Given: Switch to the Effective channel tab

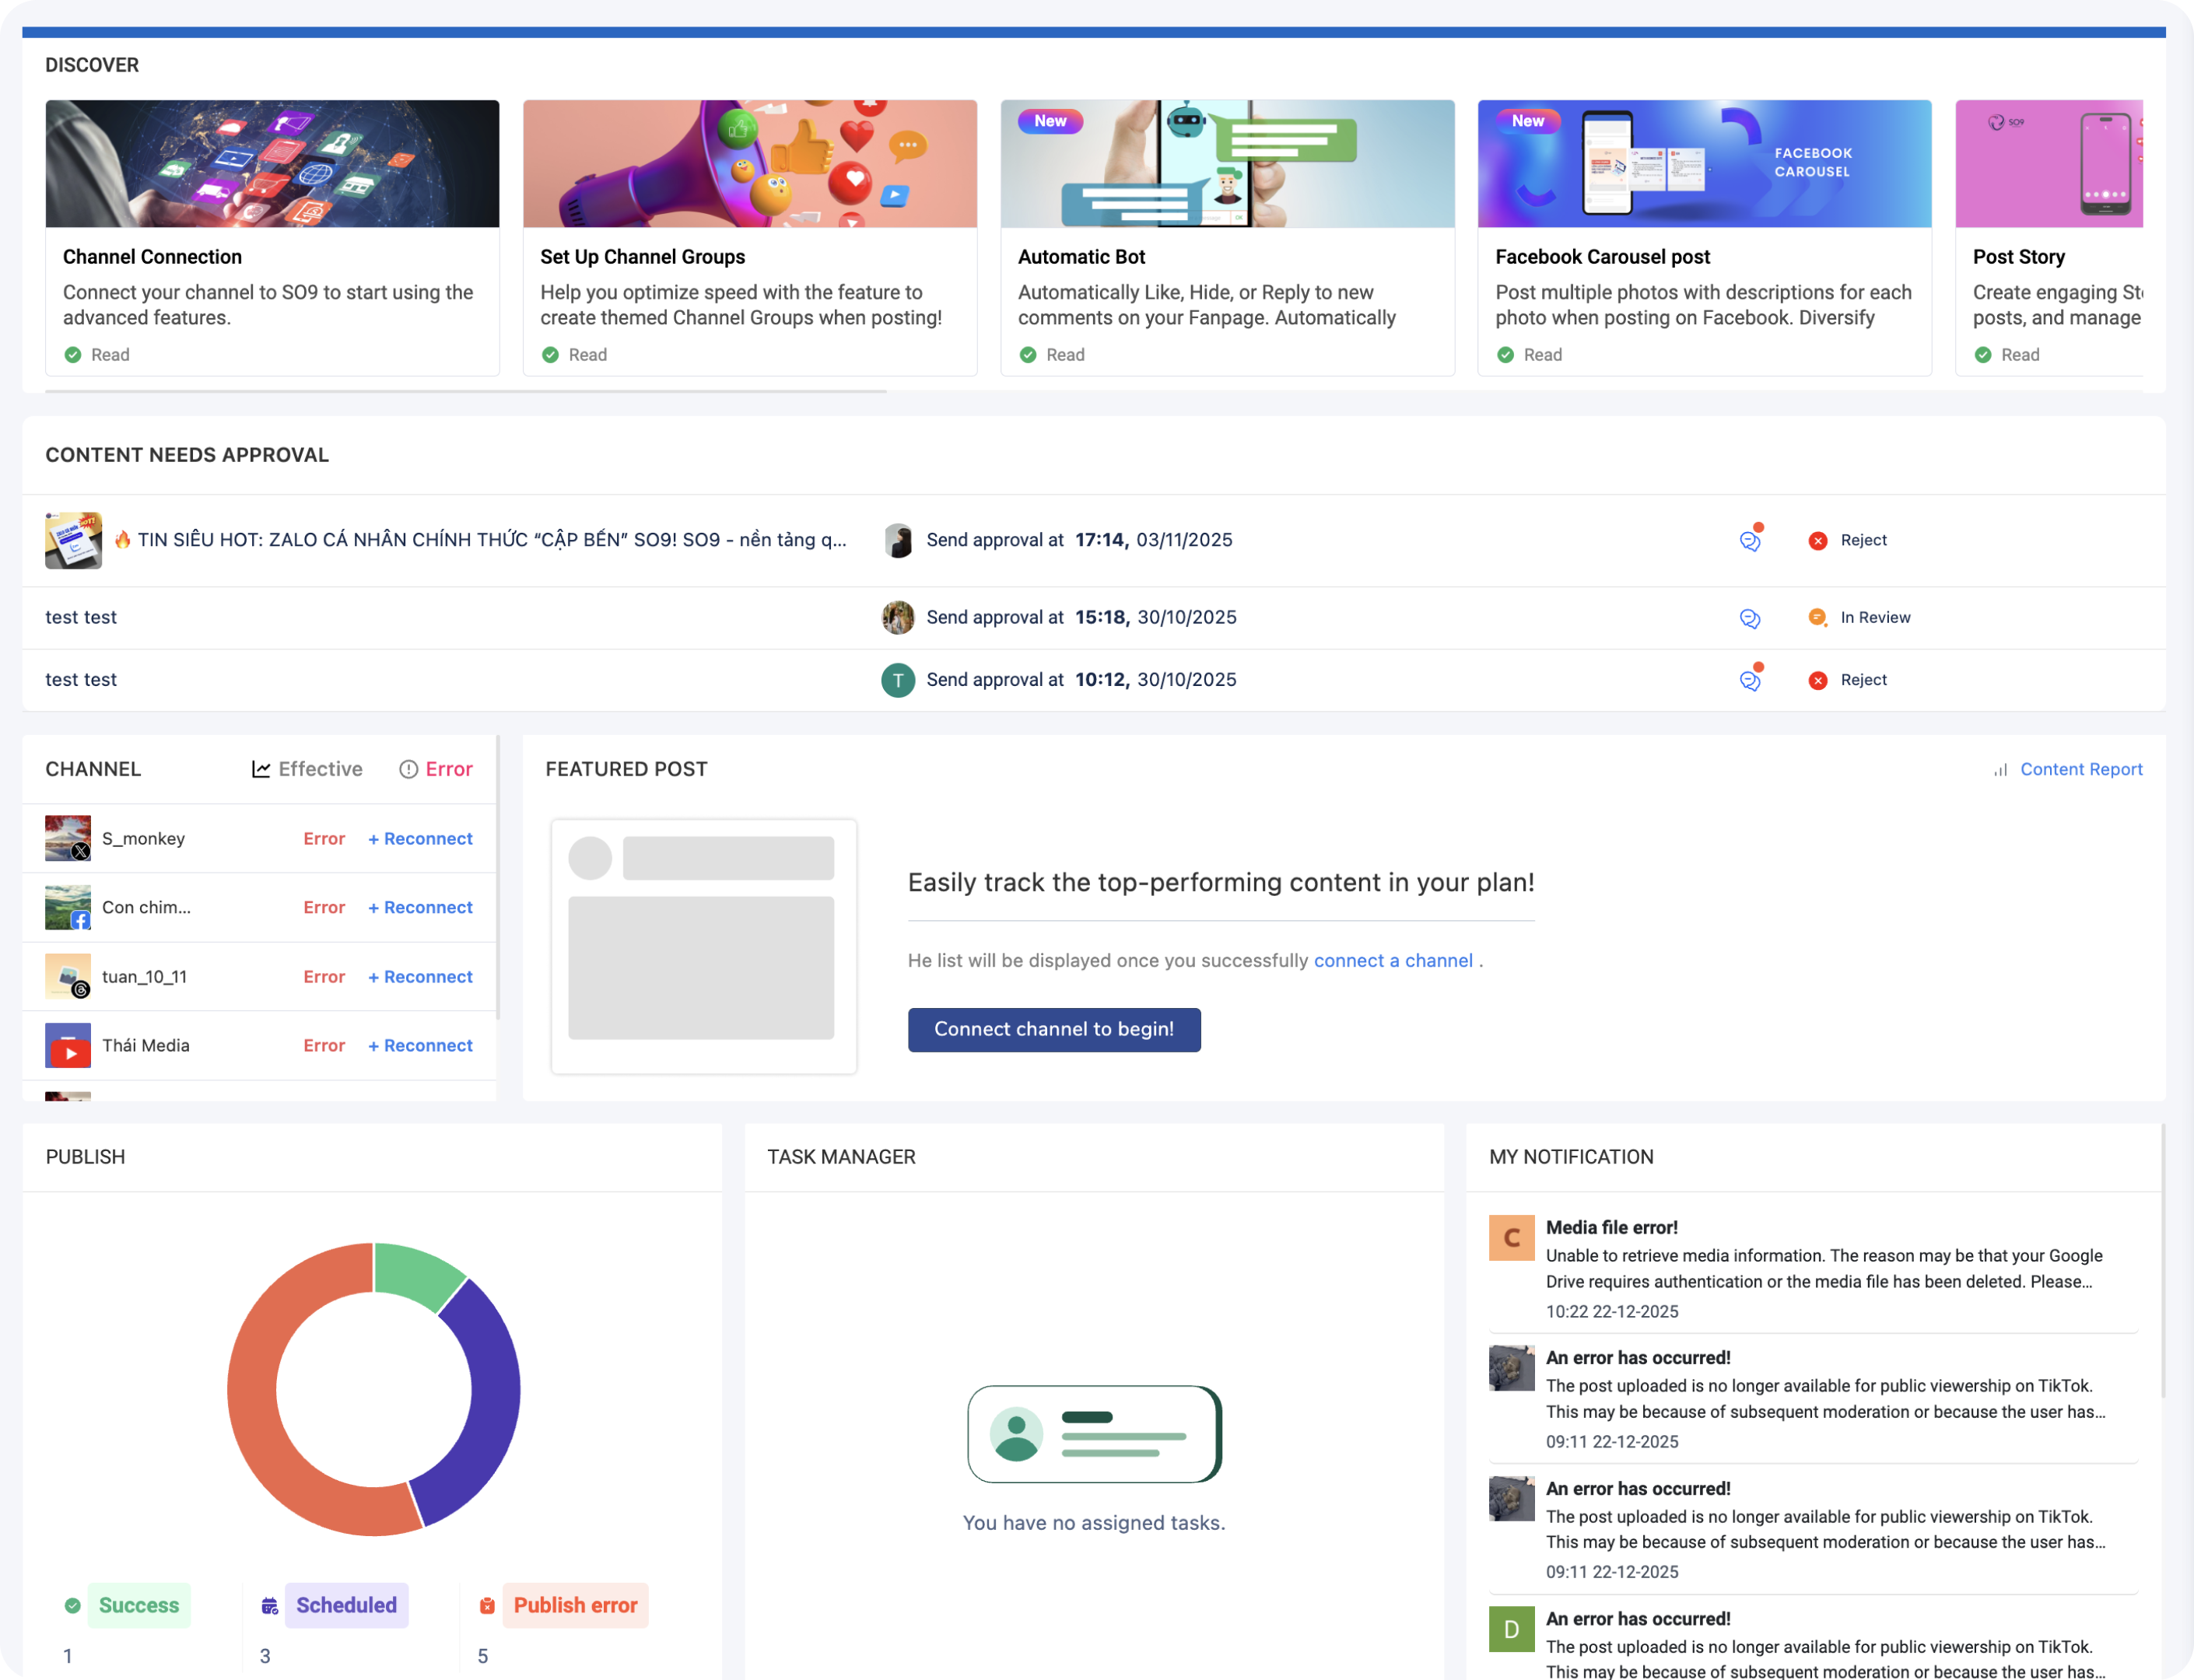Looking at the screenshot, I should pyautogui.click(x=307, y=769).
